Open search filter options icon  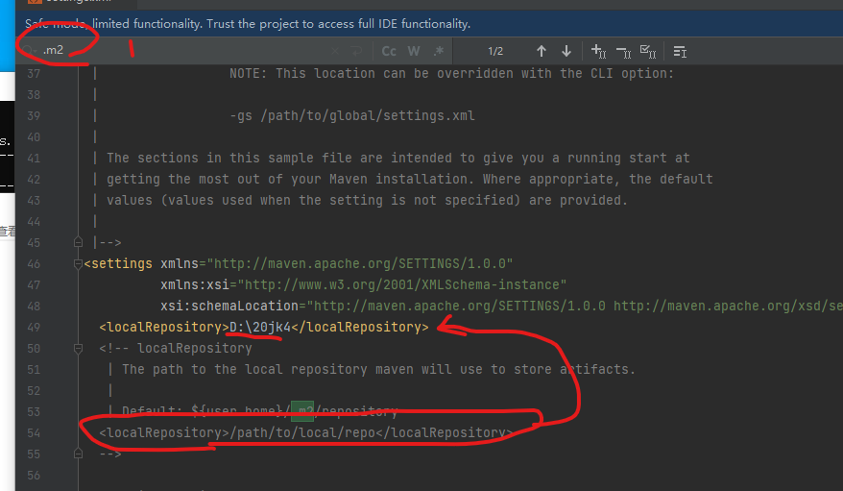[680, 52]
